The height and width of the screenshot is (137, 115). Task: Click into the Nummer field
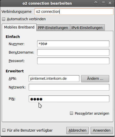pos(73,44)
